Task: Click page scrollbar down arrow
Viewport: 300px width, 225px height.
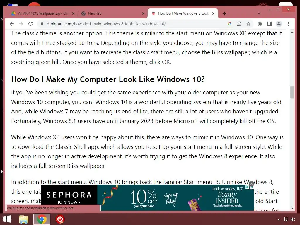Action: coord(292,208)
